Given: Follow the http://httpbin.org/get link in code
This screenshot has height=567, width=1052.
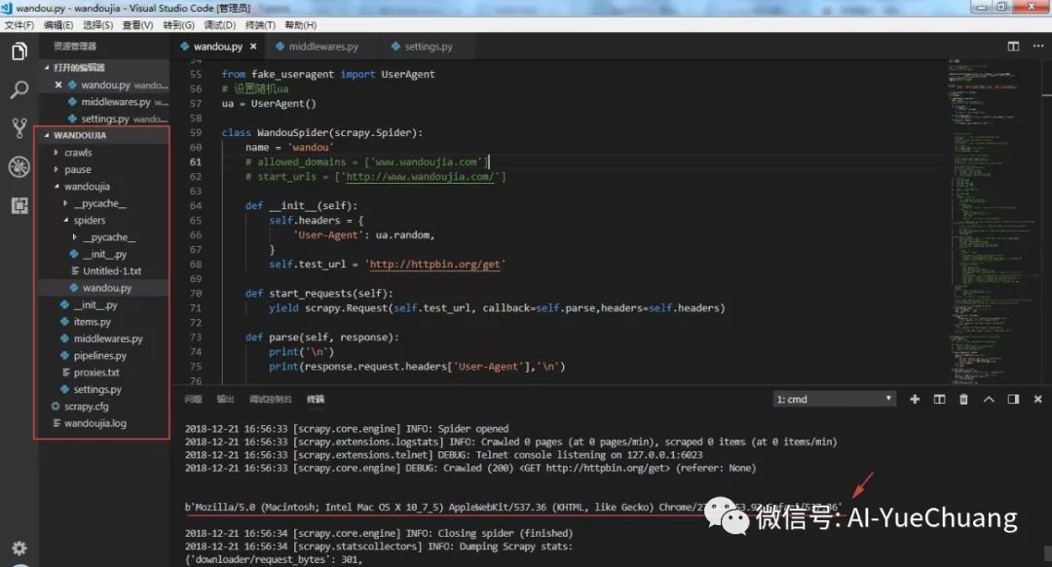Looking at the screenshot, I should [x=434, y=265].
